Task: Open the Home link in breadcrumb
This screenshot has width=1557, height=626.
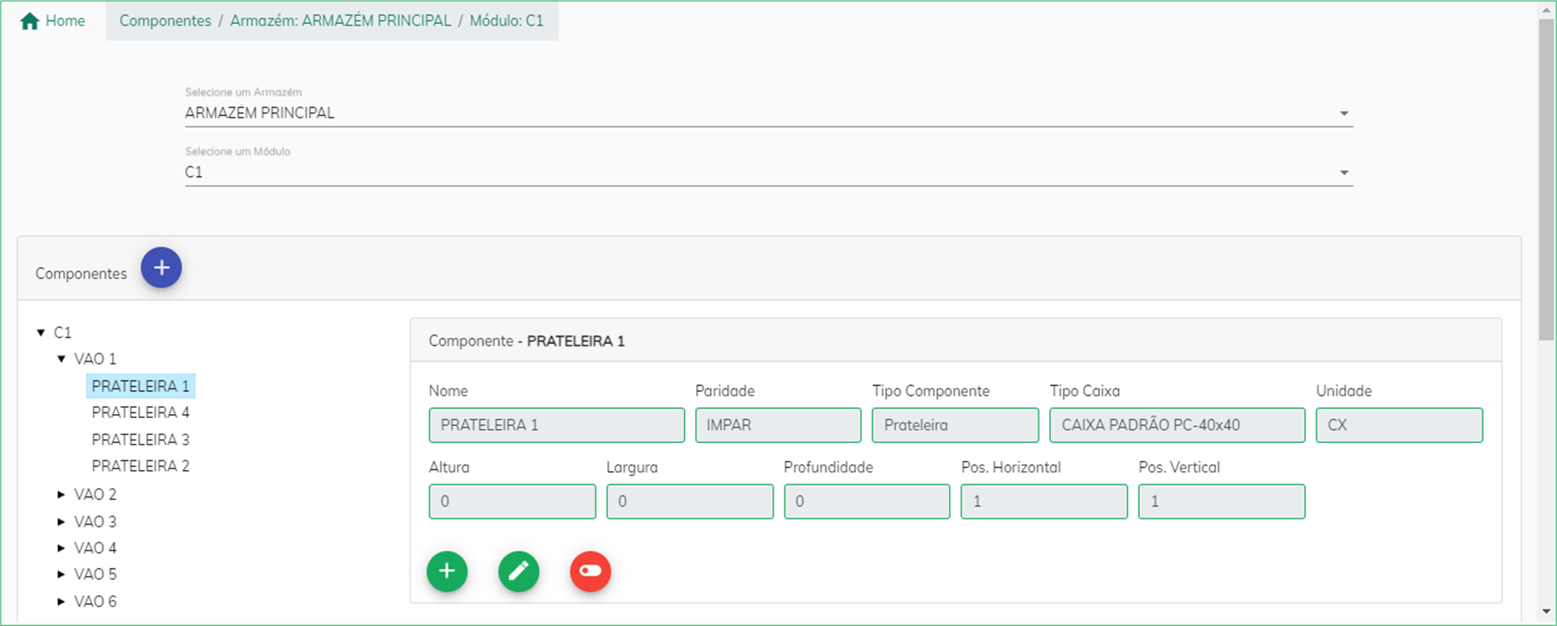Action: coord(66,21)
